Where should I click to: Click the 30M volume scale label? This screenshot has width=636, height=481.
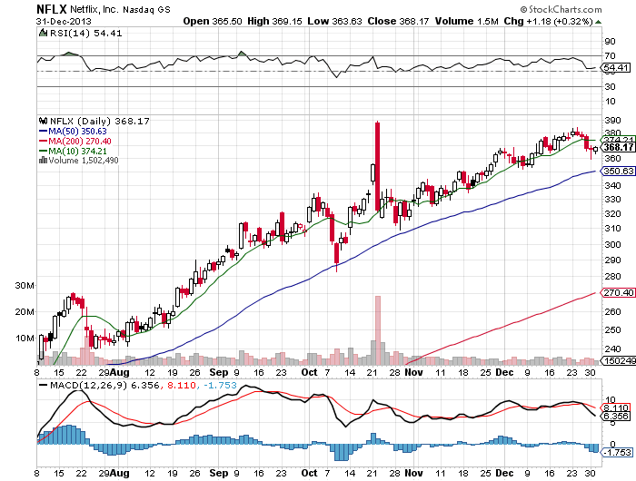(x=25, y=285)
